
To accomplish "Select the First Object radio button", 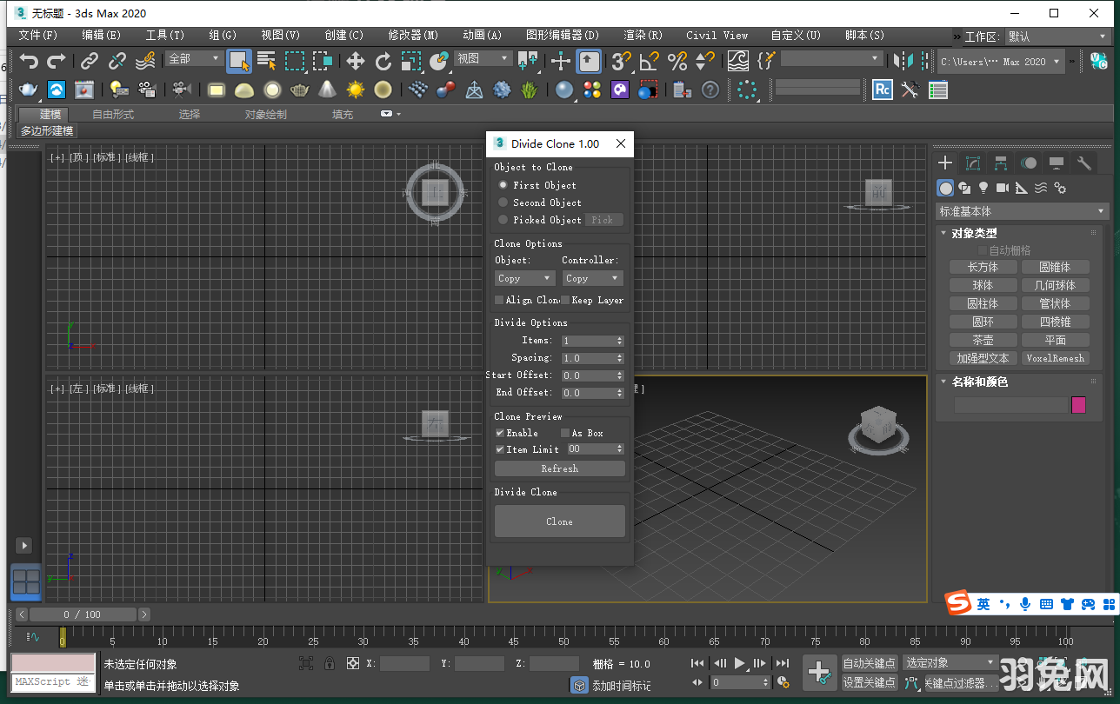I will pyautogui.click(x=504, y=185).
